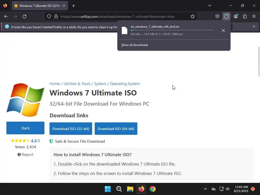Click the Windows 7 logo image
The image size is (260, 195).
click(x=25, y=100)
